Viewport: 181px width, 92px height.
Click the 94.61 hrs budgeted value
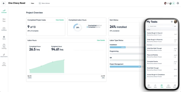[x=57, y=49]
